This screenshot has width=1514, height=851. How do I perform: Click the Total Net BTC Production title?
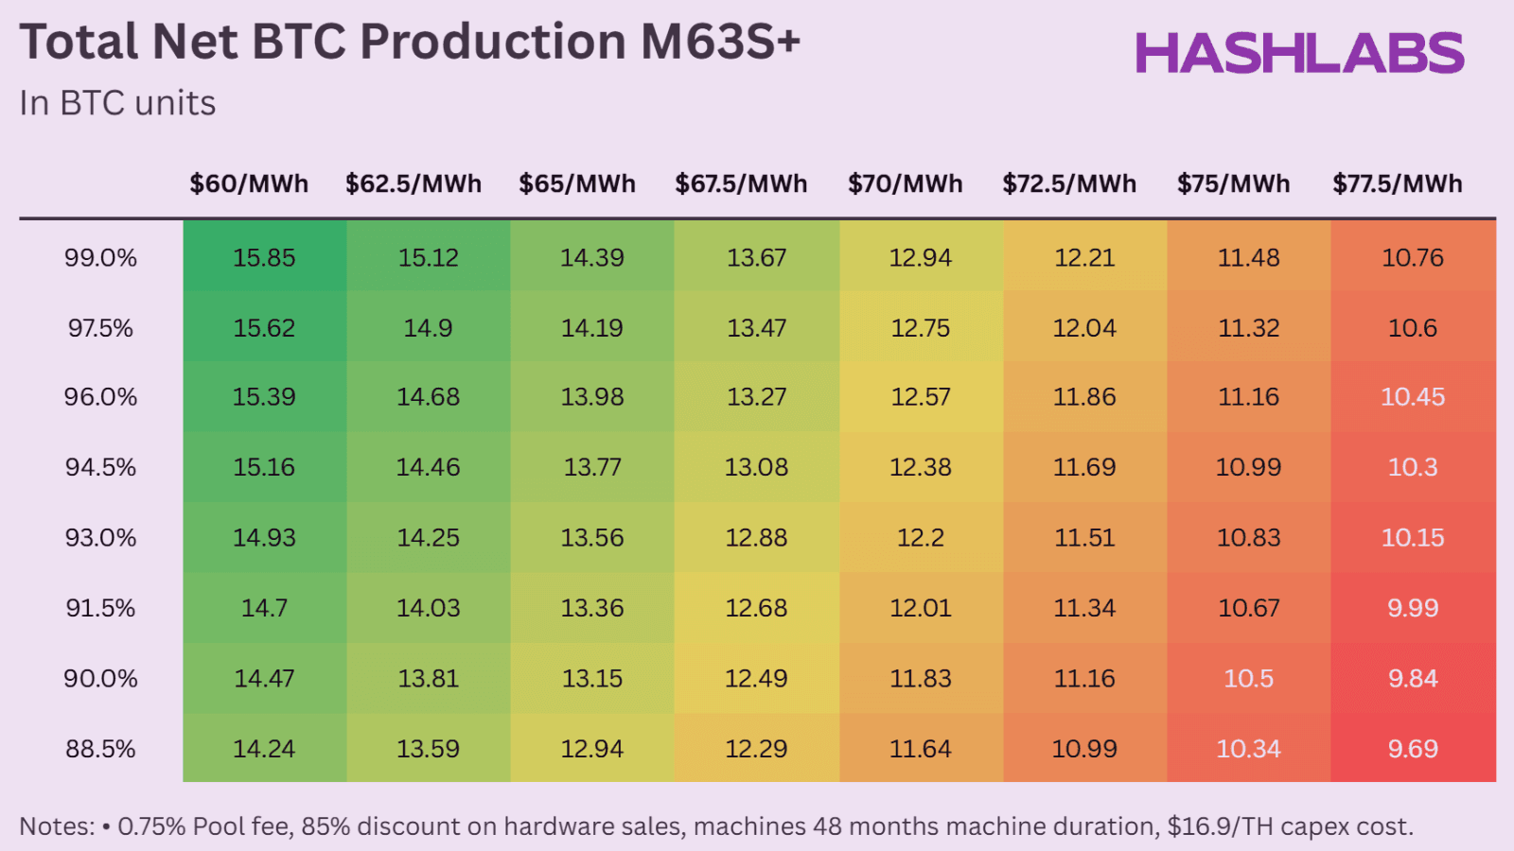point(410,43)
